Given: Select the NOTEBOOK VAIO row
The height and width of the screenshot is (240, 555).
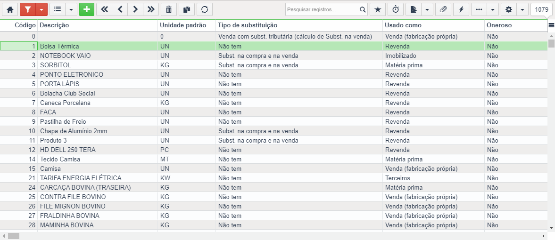Looking at the screenshot, I should [273, 56].
